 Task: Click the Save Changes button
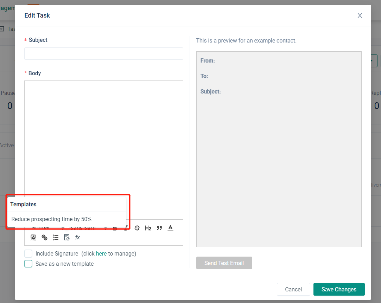tap(339, 289)
